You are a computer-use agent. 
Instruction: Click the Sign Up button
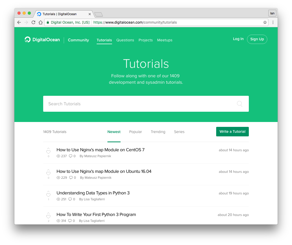257,39
